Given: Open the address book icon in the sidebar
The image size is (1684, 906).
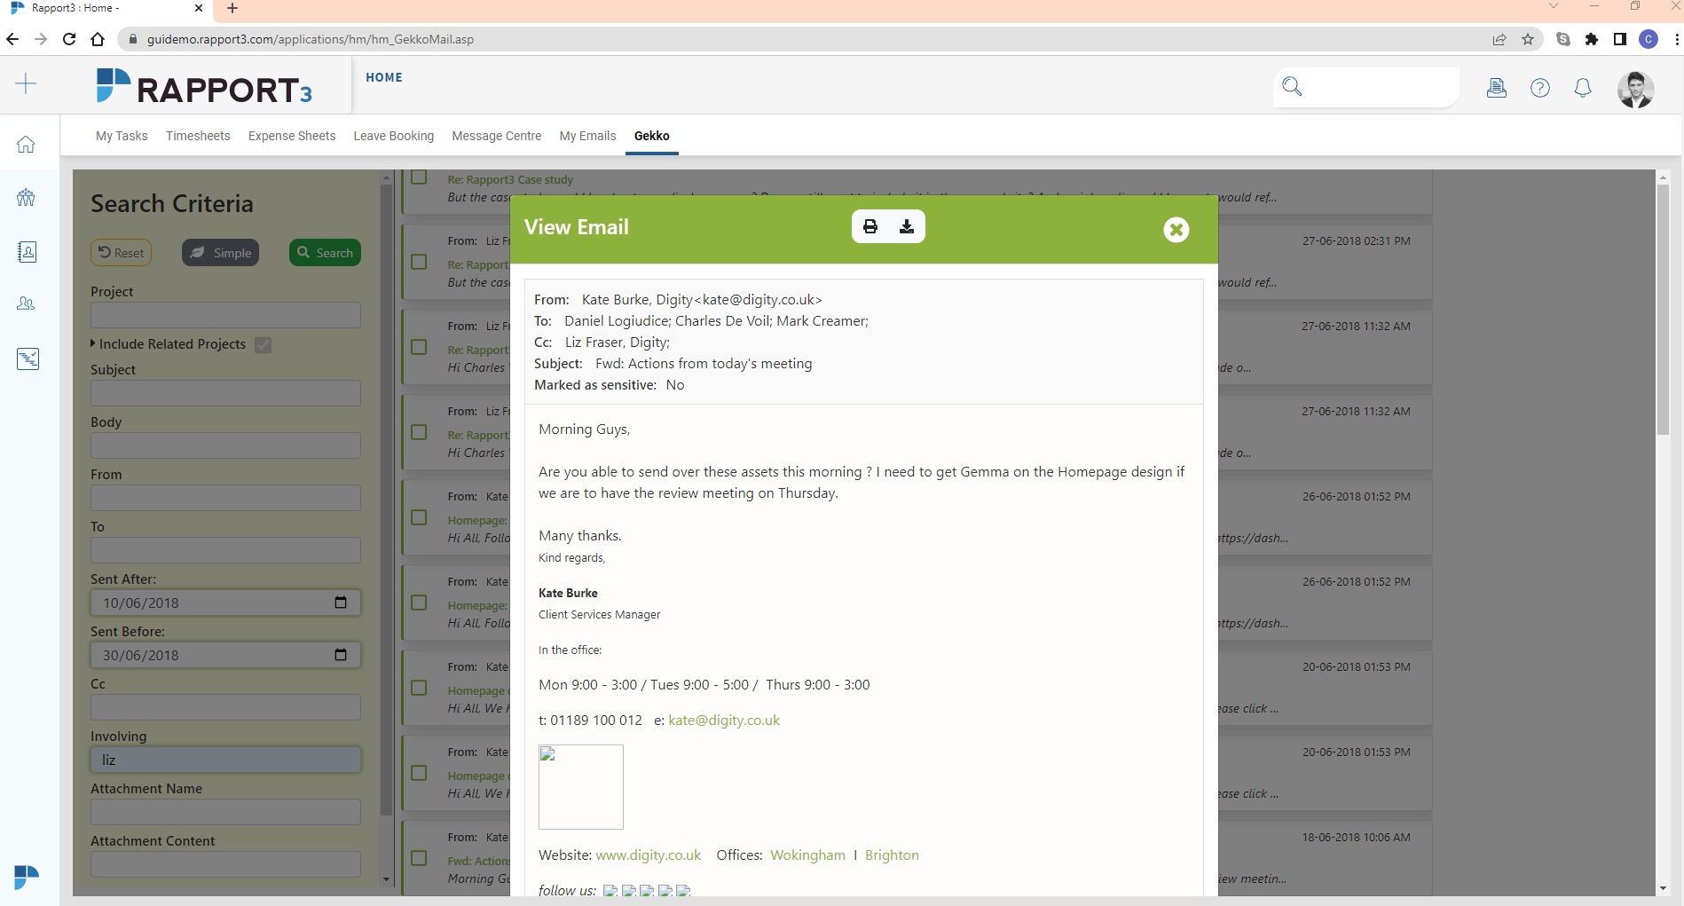Looking at the screenshot, I should tap(27, 252).
